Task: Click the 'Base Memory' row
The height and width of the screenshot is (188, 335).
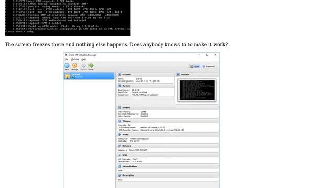Action: point(129,90)
